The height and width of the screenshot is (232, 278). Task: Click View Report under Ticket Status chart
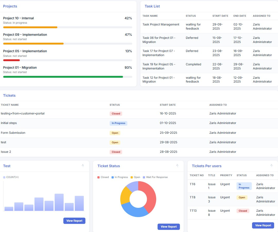point(169,227)
